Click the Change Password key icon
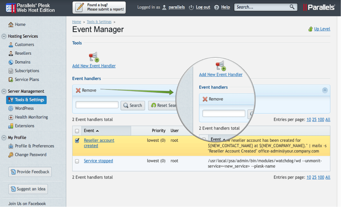The image size is (341, 207). tap(11, 155)
